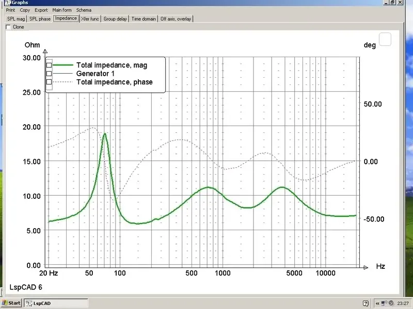The image size is (413, 309).
Task: Click the network tray icon
Action: tap(384, 303)
